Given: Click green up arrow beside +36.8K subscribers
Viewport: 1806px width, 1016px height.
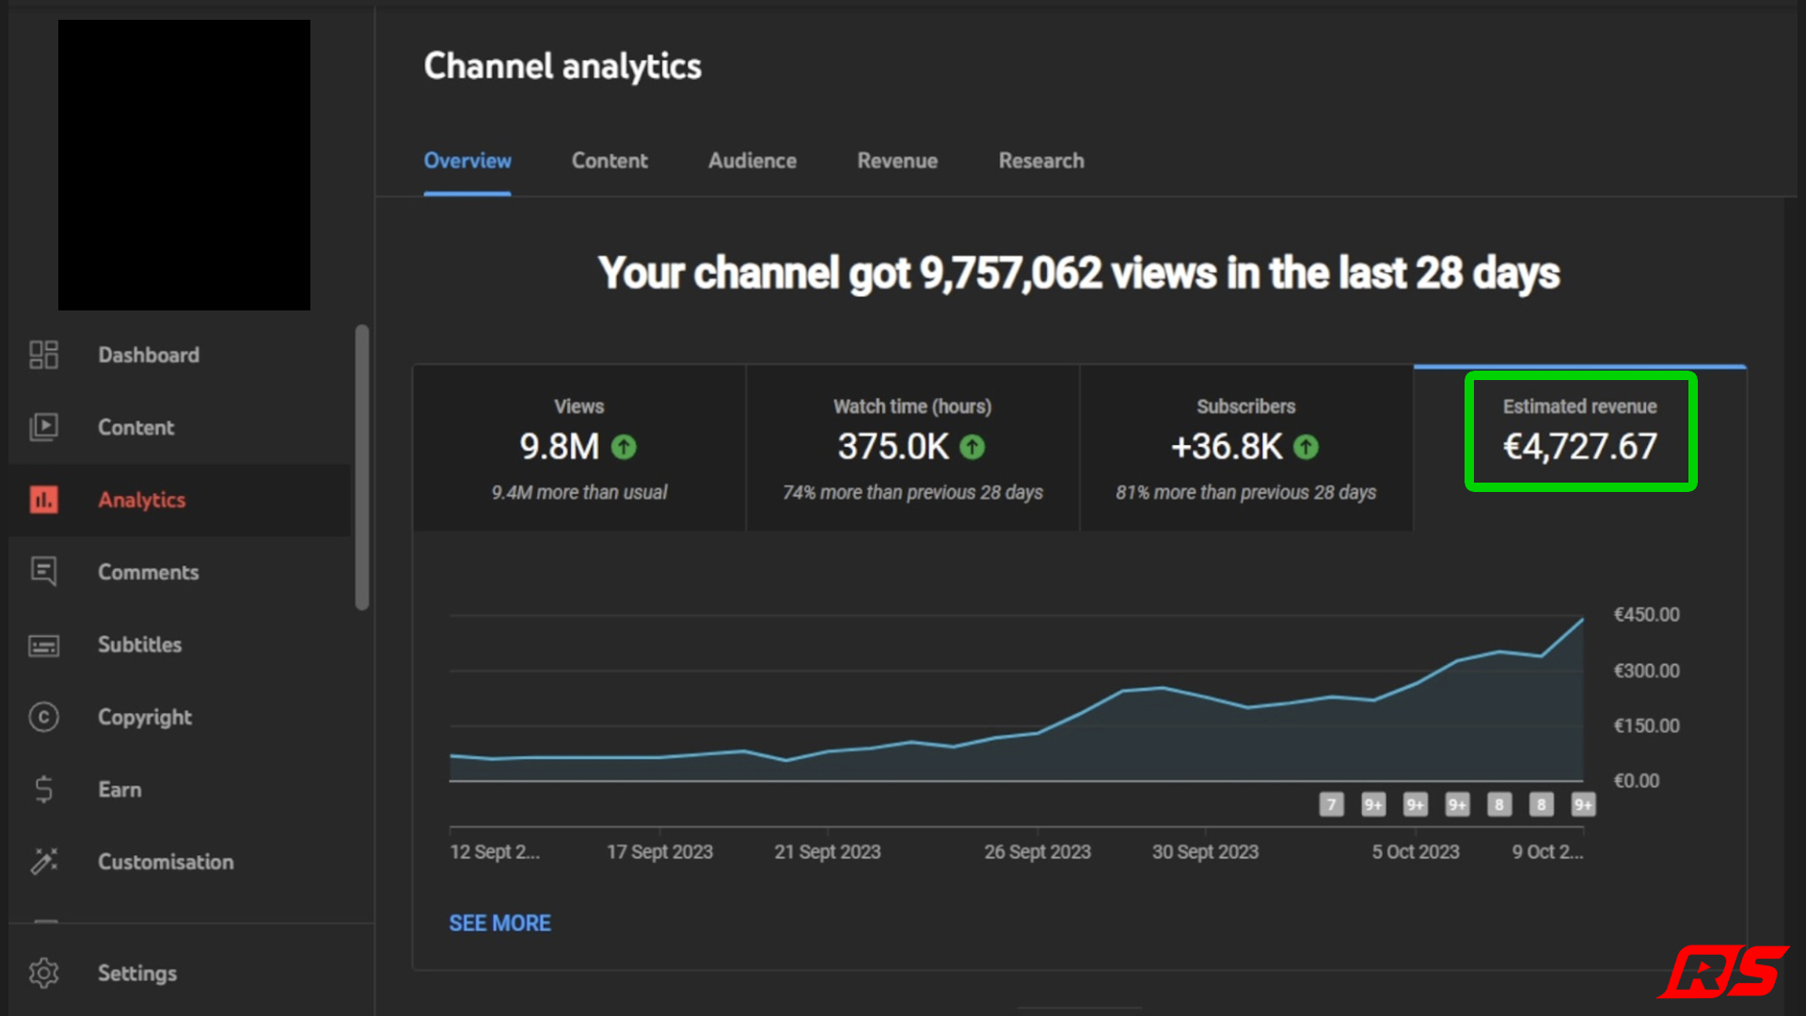Looking at the screenshot, I should pyautogui.click(x=1306, y=447).
